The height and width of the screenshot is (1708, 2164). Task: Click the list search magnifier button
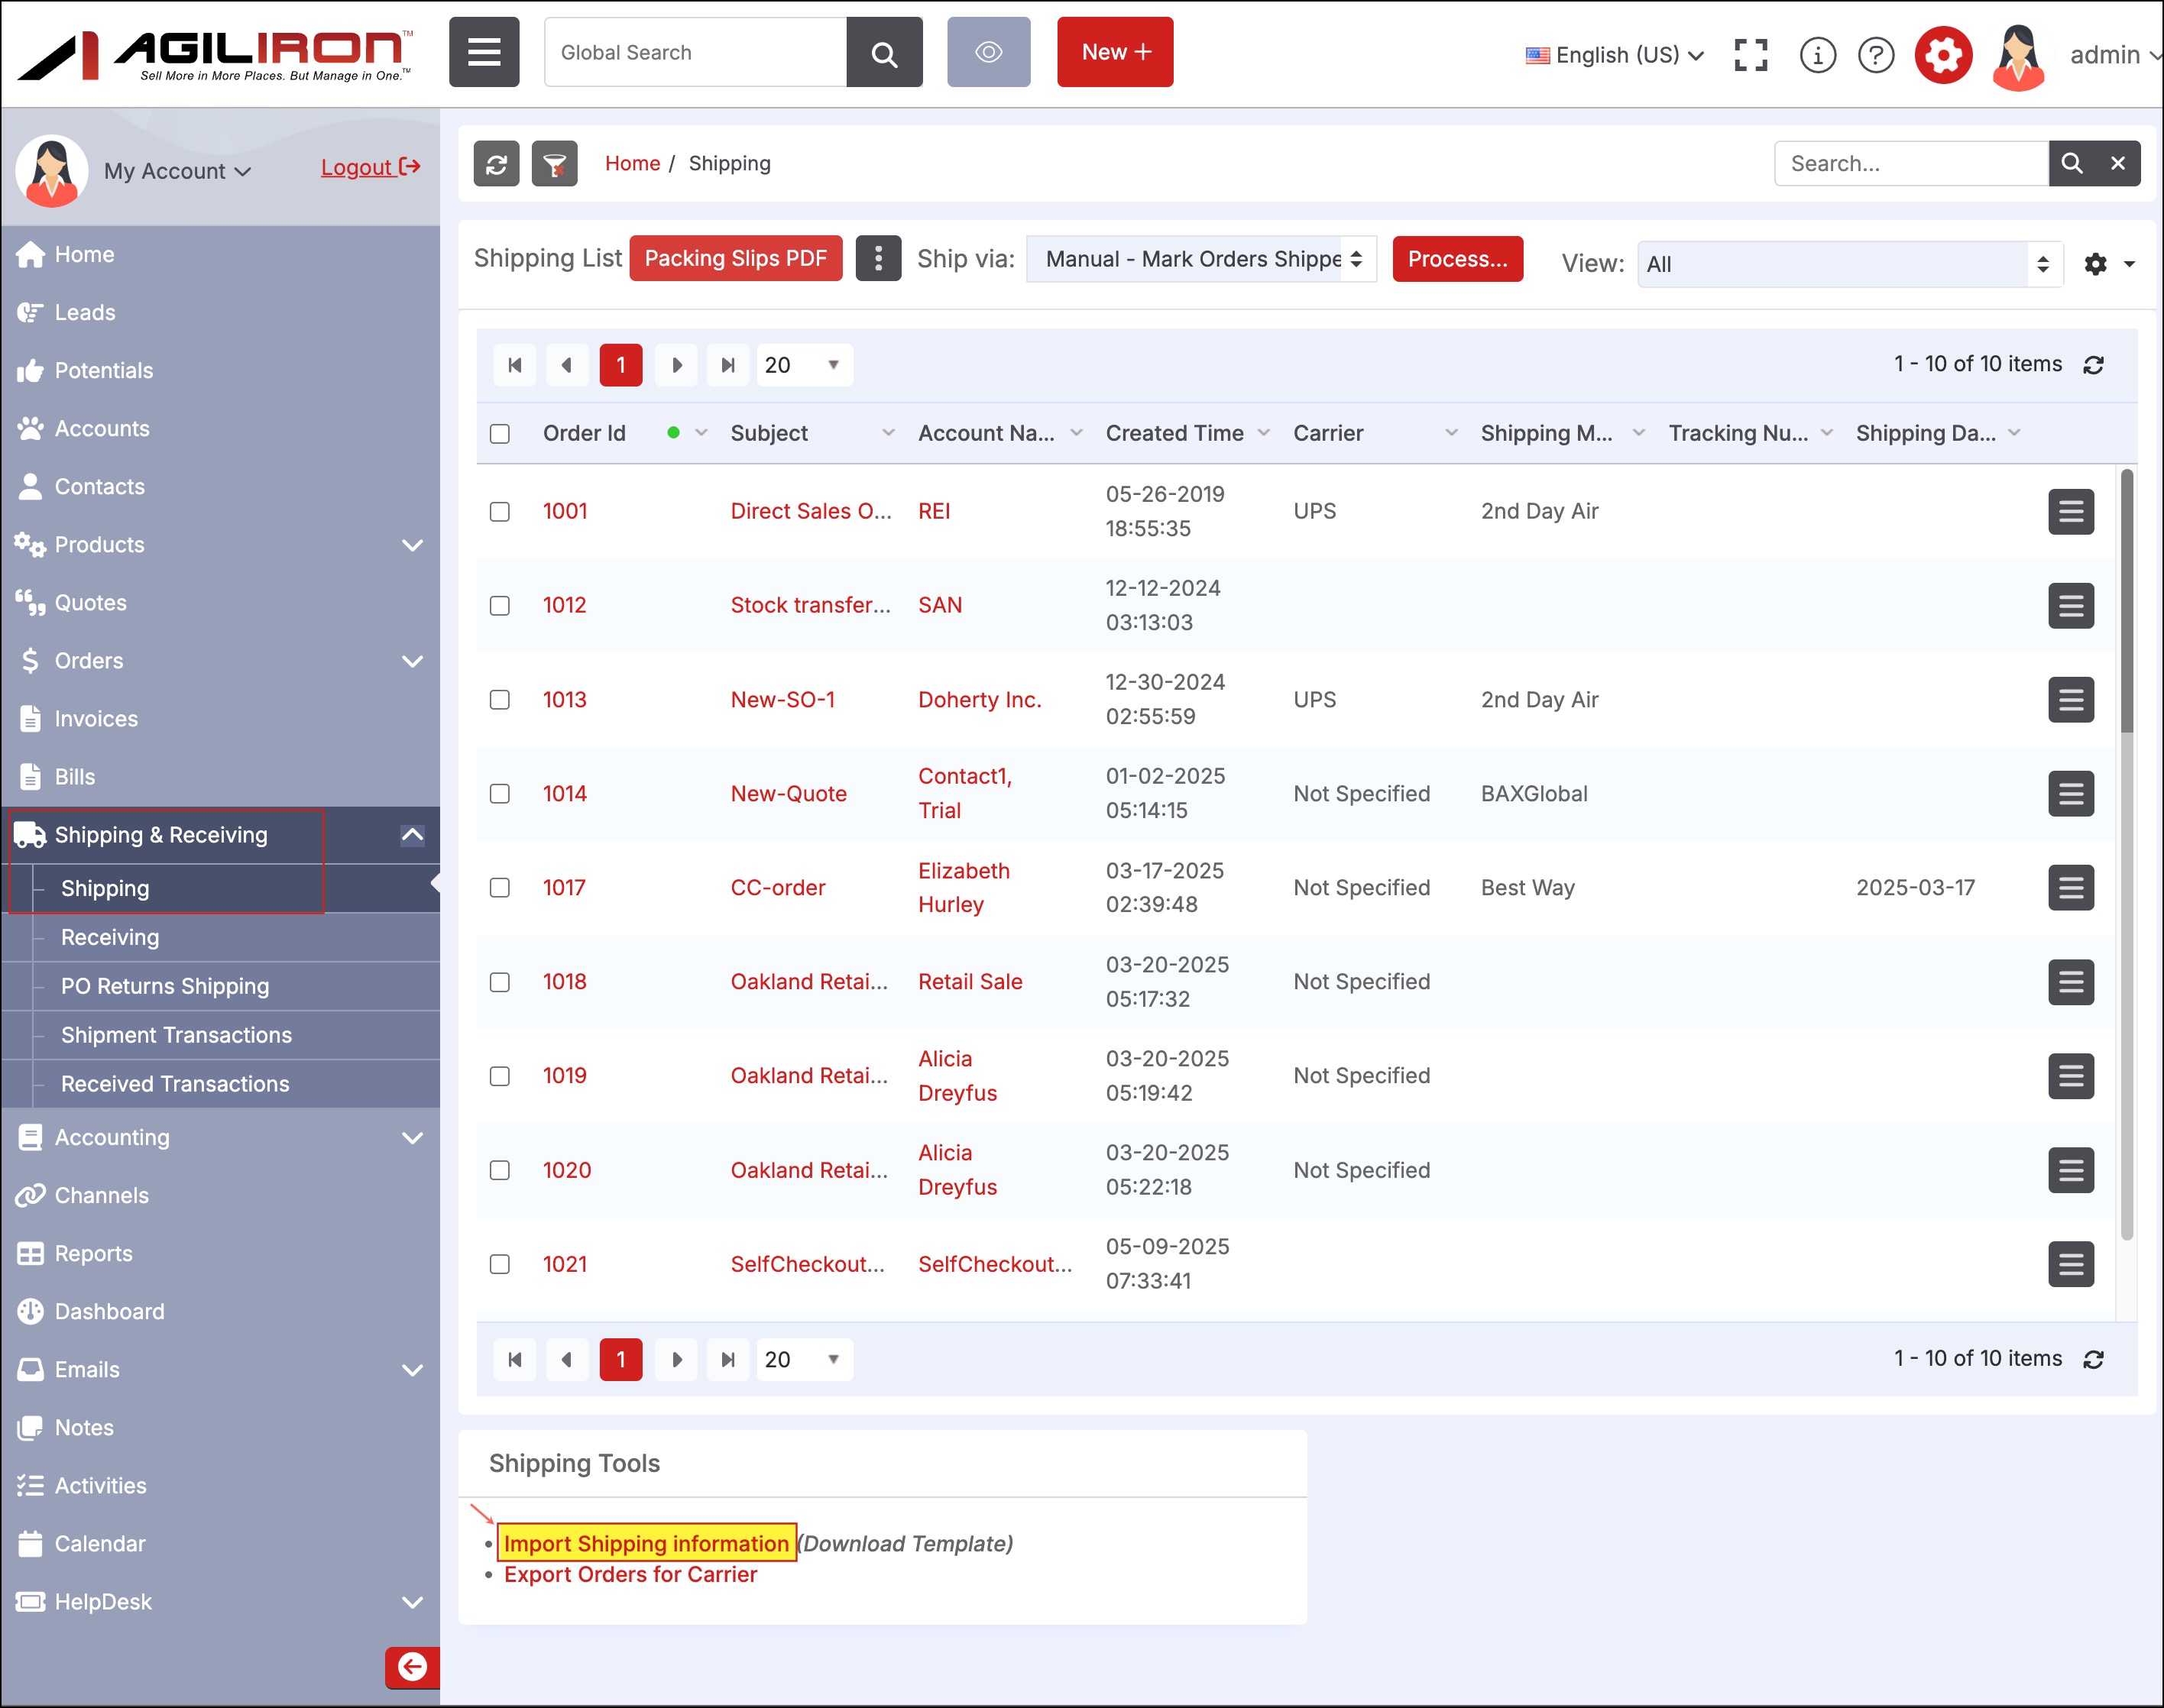pyautogui.click(x=2072, y=164)
